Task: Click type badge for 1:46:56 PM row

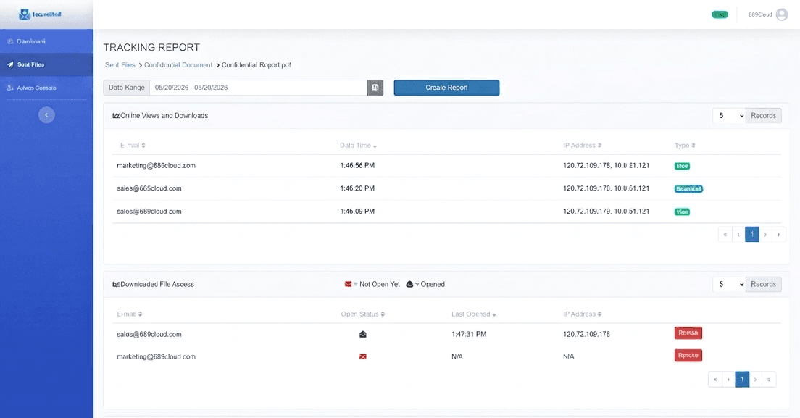Action: (x=682, y=166)
